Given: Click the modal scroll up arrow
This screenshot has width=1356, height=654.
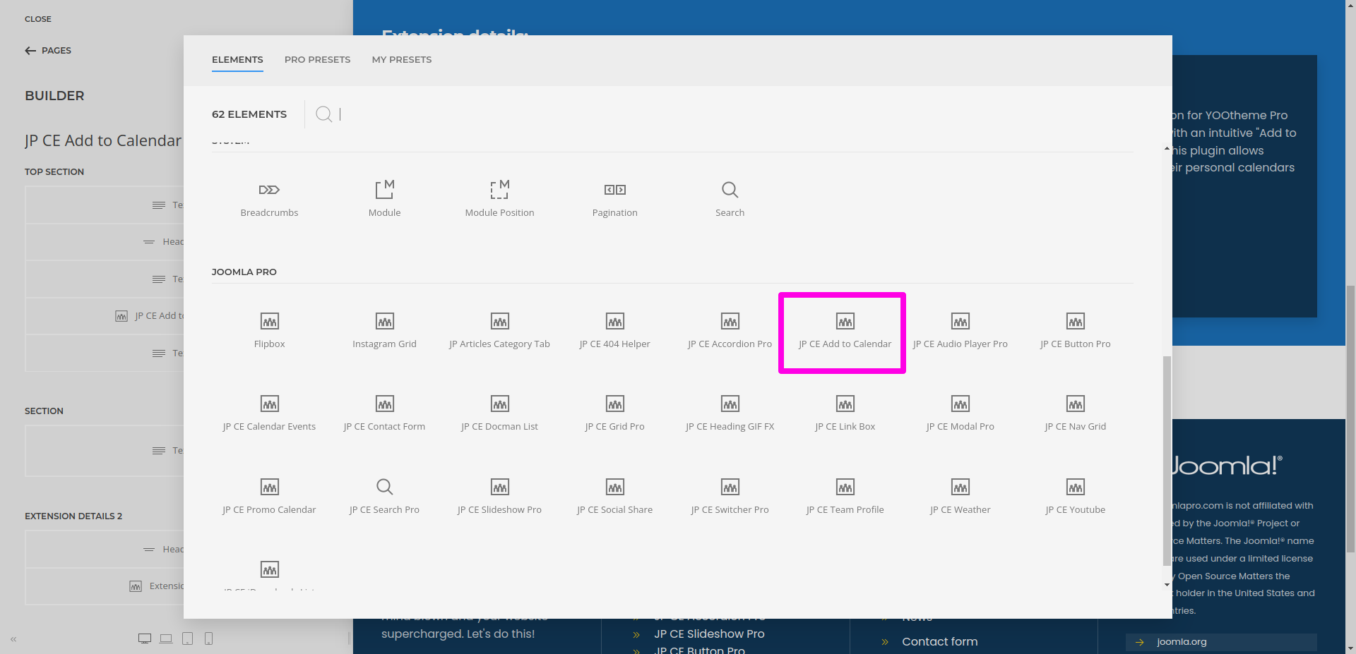Looking at the screenshot, I should pos(1167,148).
